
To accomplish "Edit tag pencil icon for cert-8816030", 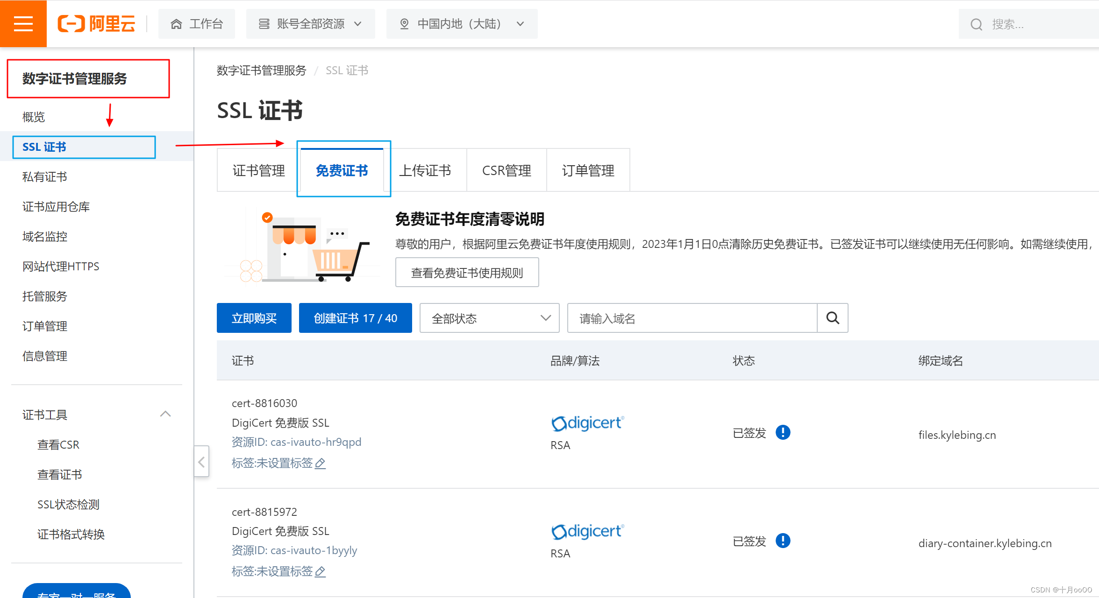I will tap(320, 463).
